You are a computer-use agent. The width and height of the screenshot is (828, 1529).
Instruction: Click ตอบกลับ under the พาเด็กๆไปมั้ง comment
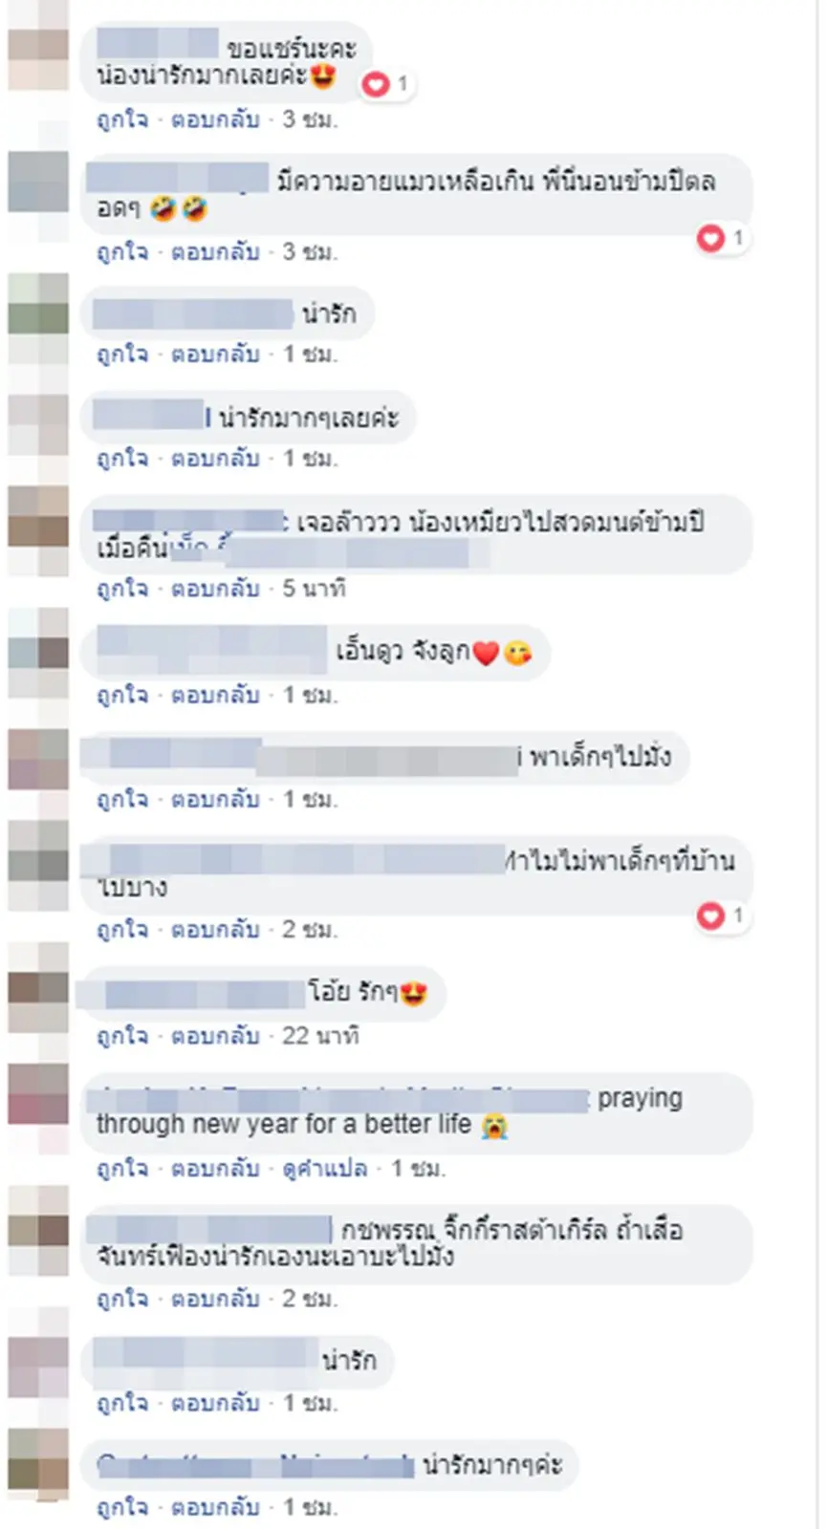click(x=215, y=798)
